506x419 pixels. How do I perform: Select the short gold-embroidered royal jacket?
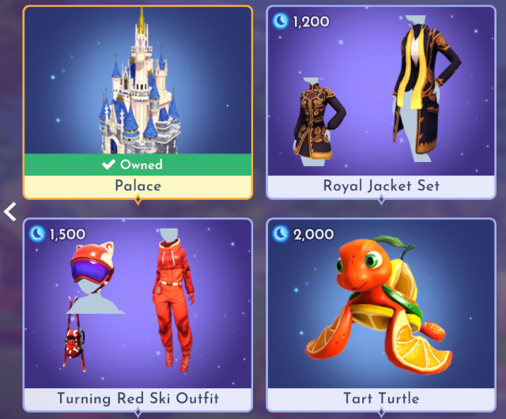319,122
